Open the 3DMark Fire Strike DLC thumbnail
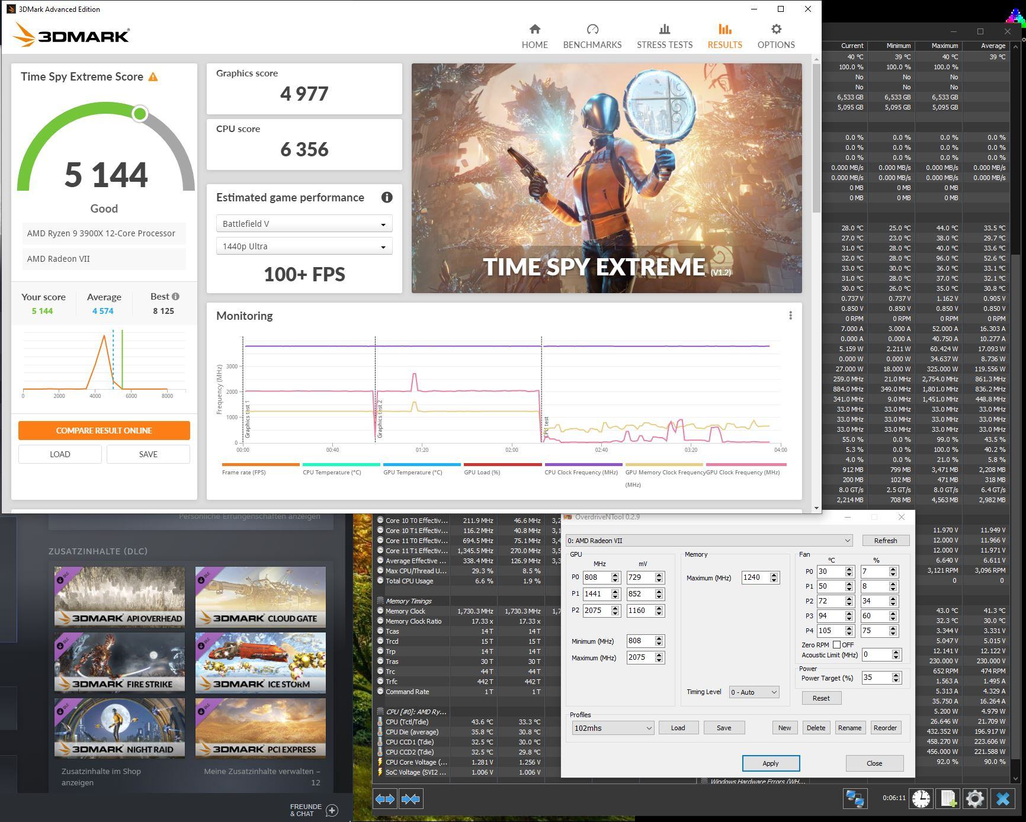 point(120,663)
